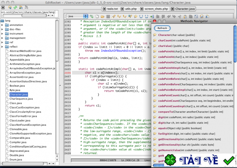Click the arrow icon beside charCount method
The image size is (237, 168).
155,40
